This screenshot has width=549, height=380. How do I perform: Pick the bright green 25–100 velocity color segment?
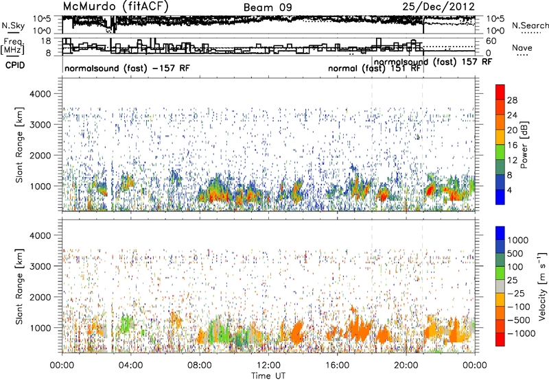pos(500,273)
